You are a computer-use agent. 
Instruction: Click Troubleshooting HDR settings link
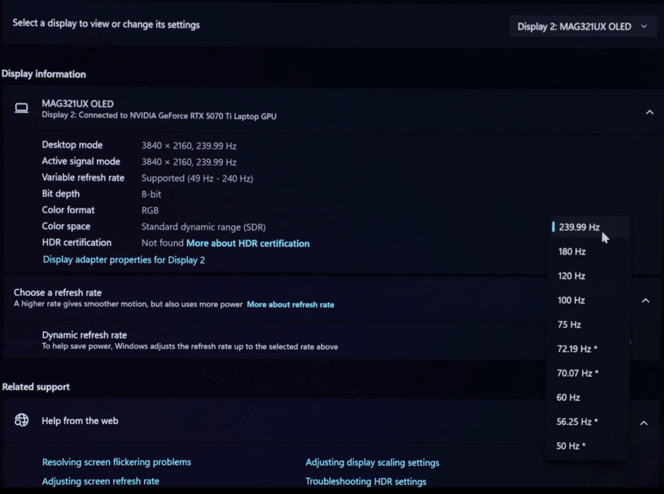(x=366, y=482)
